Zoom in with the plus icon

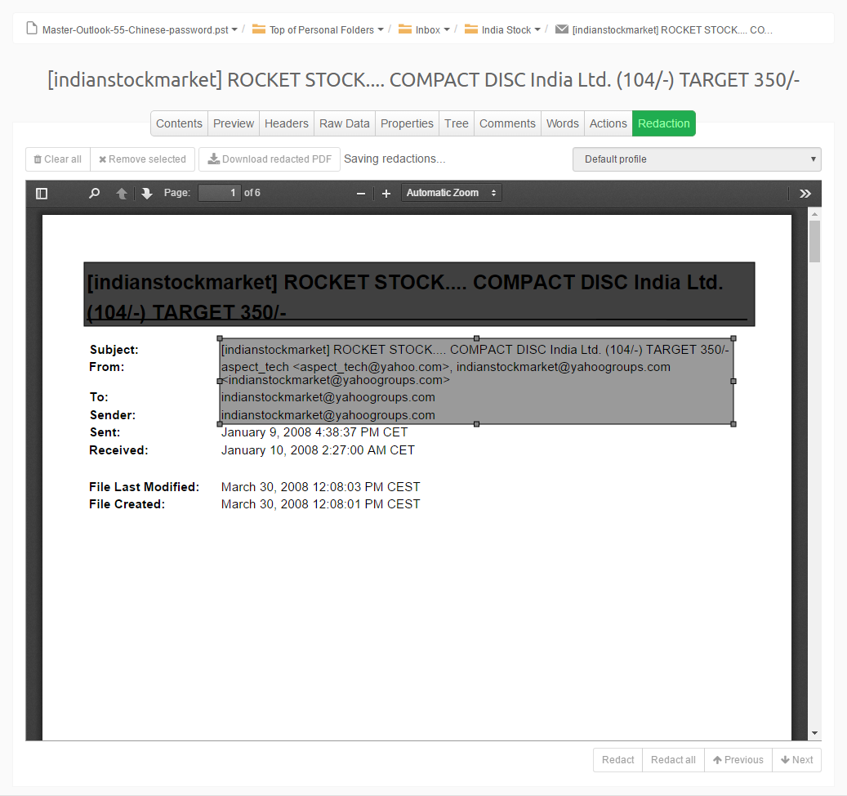(386, 194)
